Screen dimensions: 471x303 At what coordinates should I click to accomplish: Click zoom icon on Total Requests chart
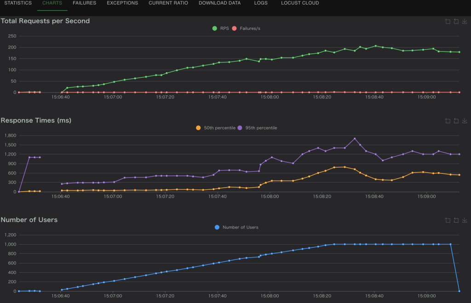[448, 21]
